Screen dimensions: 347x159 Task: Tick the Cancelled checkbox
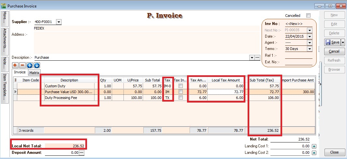[308, 16]
